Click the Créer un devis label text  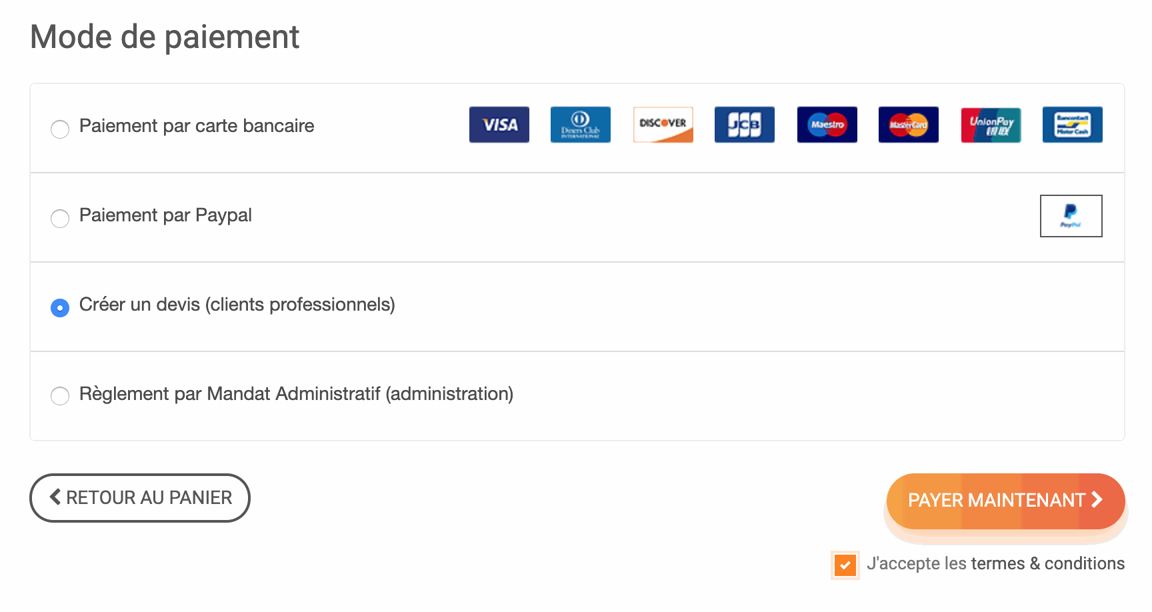pyautogui.click(x=237, y=305)
